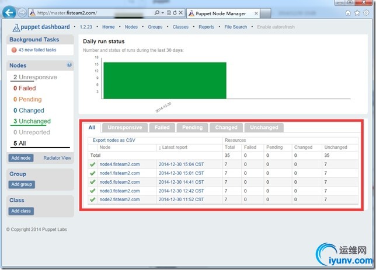Switch to the Pending tab
376x270 pixels.
tap(192, 128)
